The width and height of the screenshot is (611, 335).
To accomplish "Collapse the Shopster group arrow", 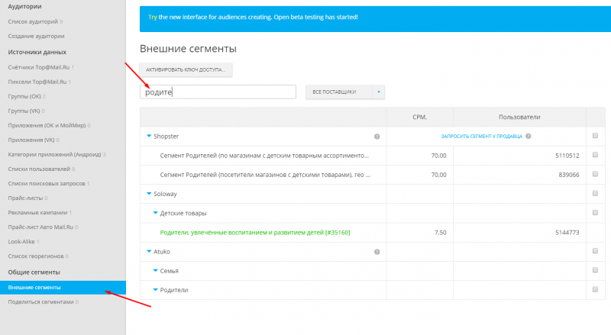I will pos(149,136).
